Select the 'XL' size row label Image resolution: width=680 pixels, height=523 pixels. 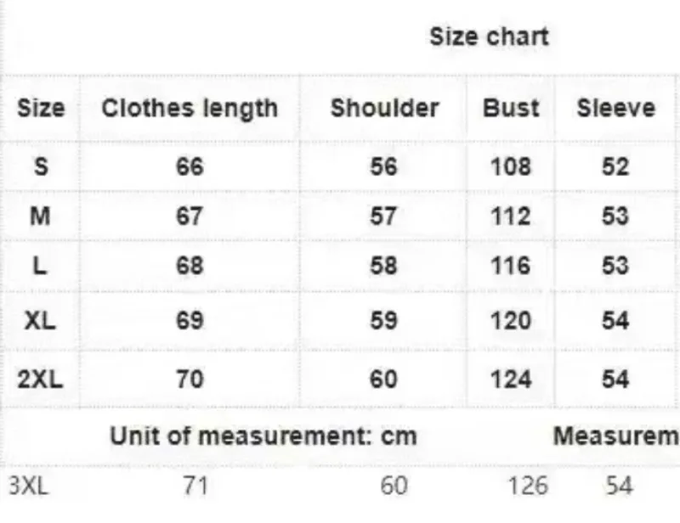click(x=40, y=320)
